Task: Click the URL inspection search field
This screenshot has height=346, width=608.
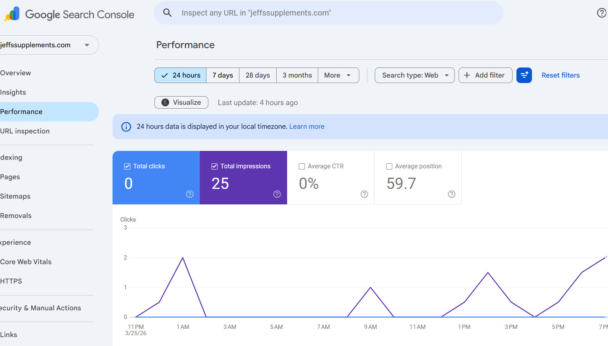Action: [x=329, y=13]
